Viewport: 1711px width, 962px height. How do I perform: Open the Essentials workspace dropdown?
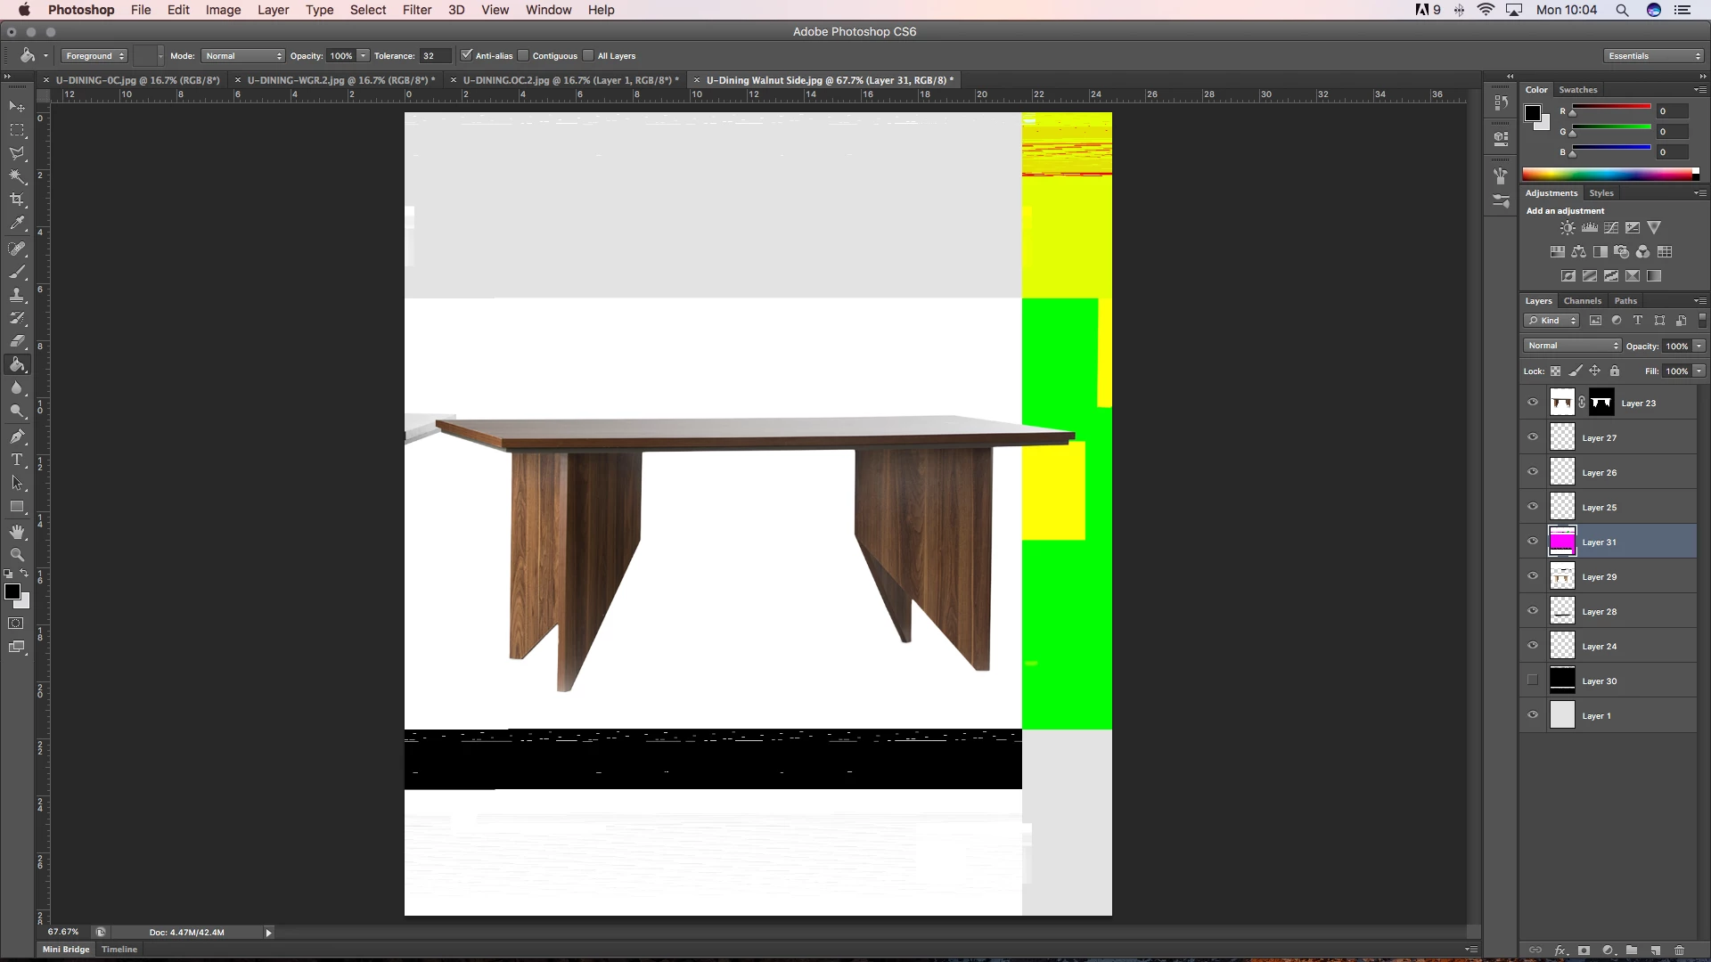pyautogui.click(x=1654, y=55)
